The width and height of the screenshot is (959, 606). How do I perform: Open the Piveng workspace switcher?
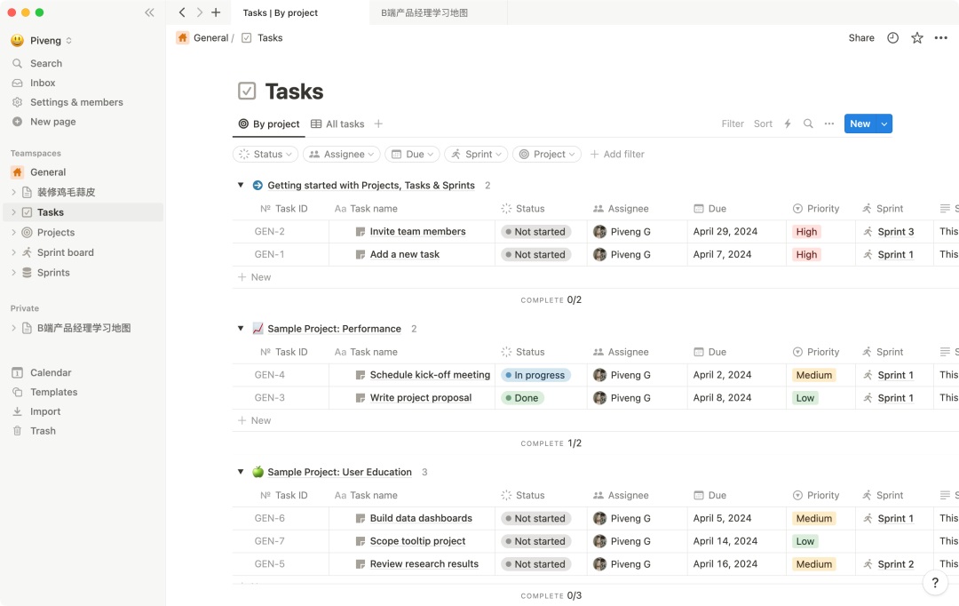(41, 40)
